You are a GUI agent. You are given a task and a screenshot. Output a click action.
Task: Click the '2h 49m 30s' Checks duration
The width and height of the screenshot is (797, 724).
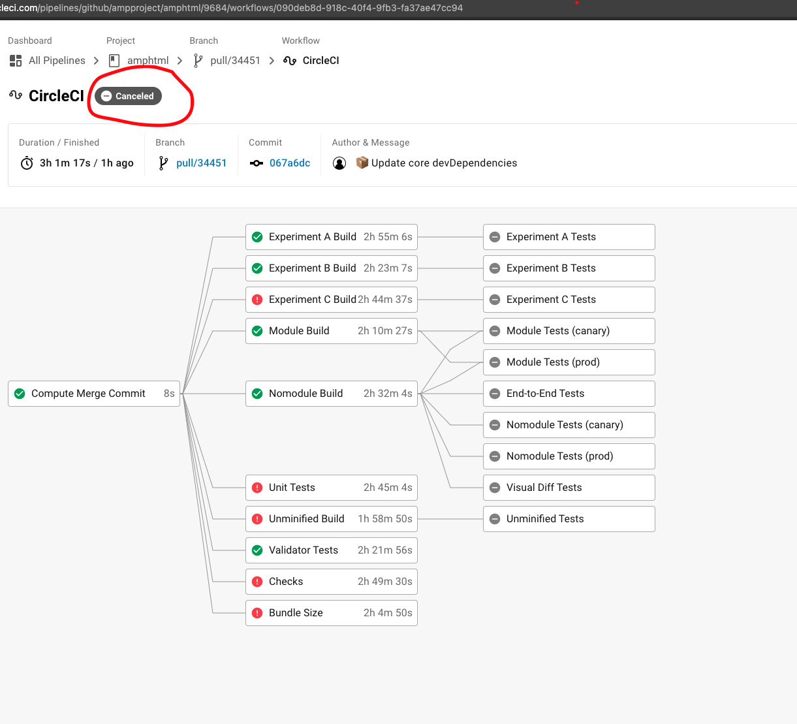pos(385,582)
